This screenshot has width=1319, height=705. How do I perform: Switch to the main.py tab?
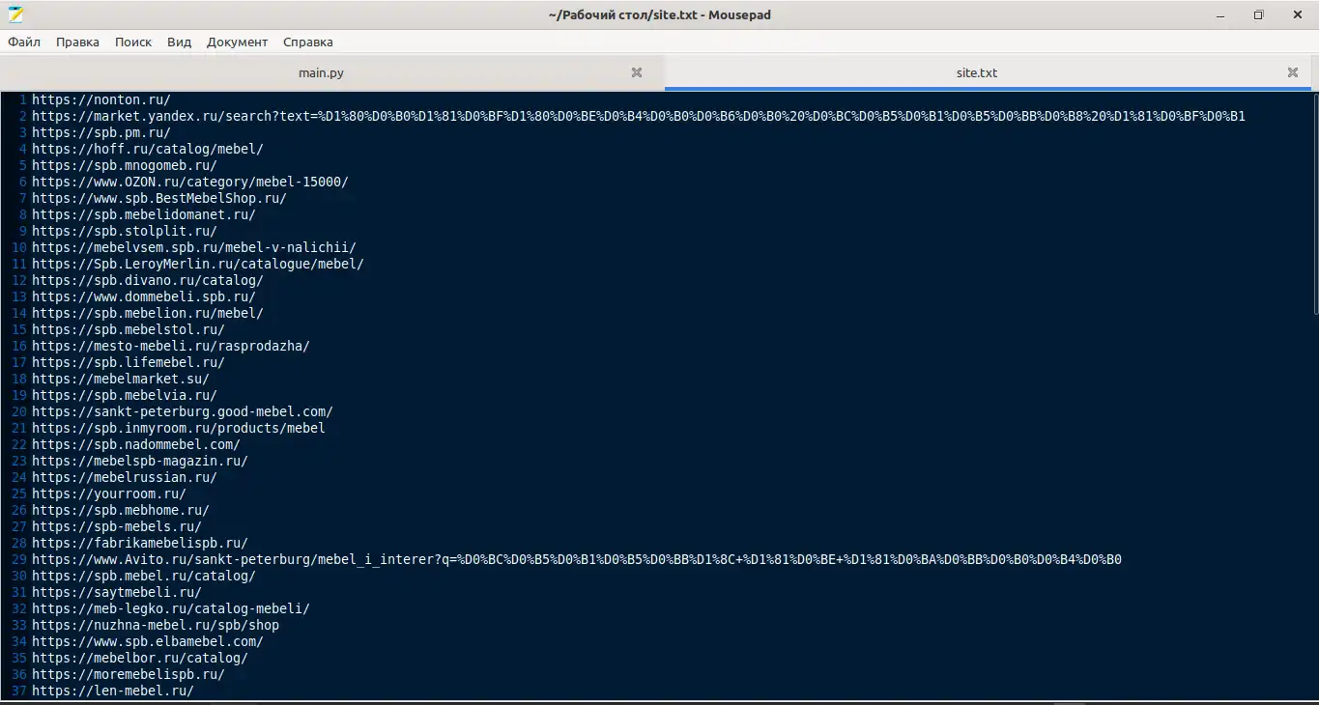click(x=321, y=72)
